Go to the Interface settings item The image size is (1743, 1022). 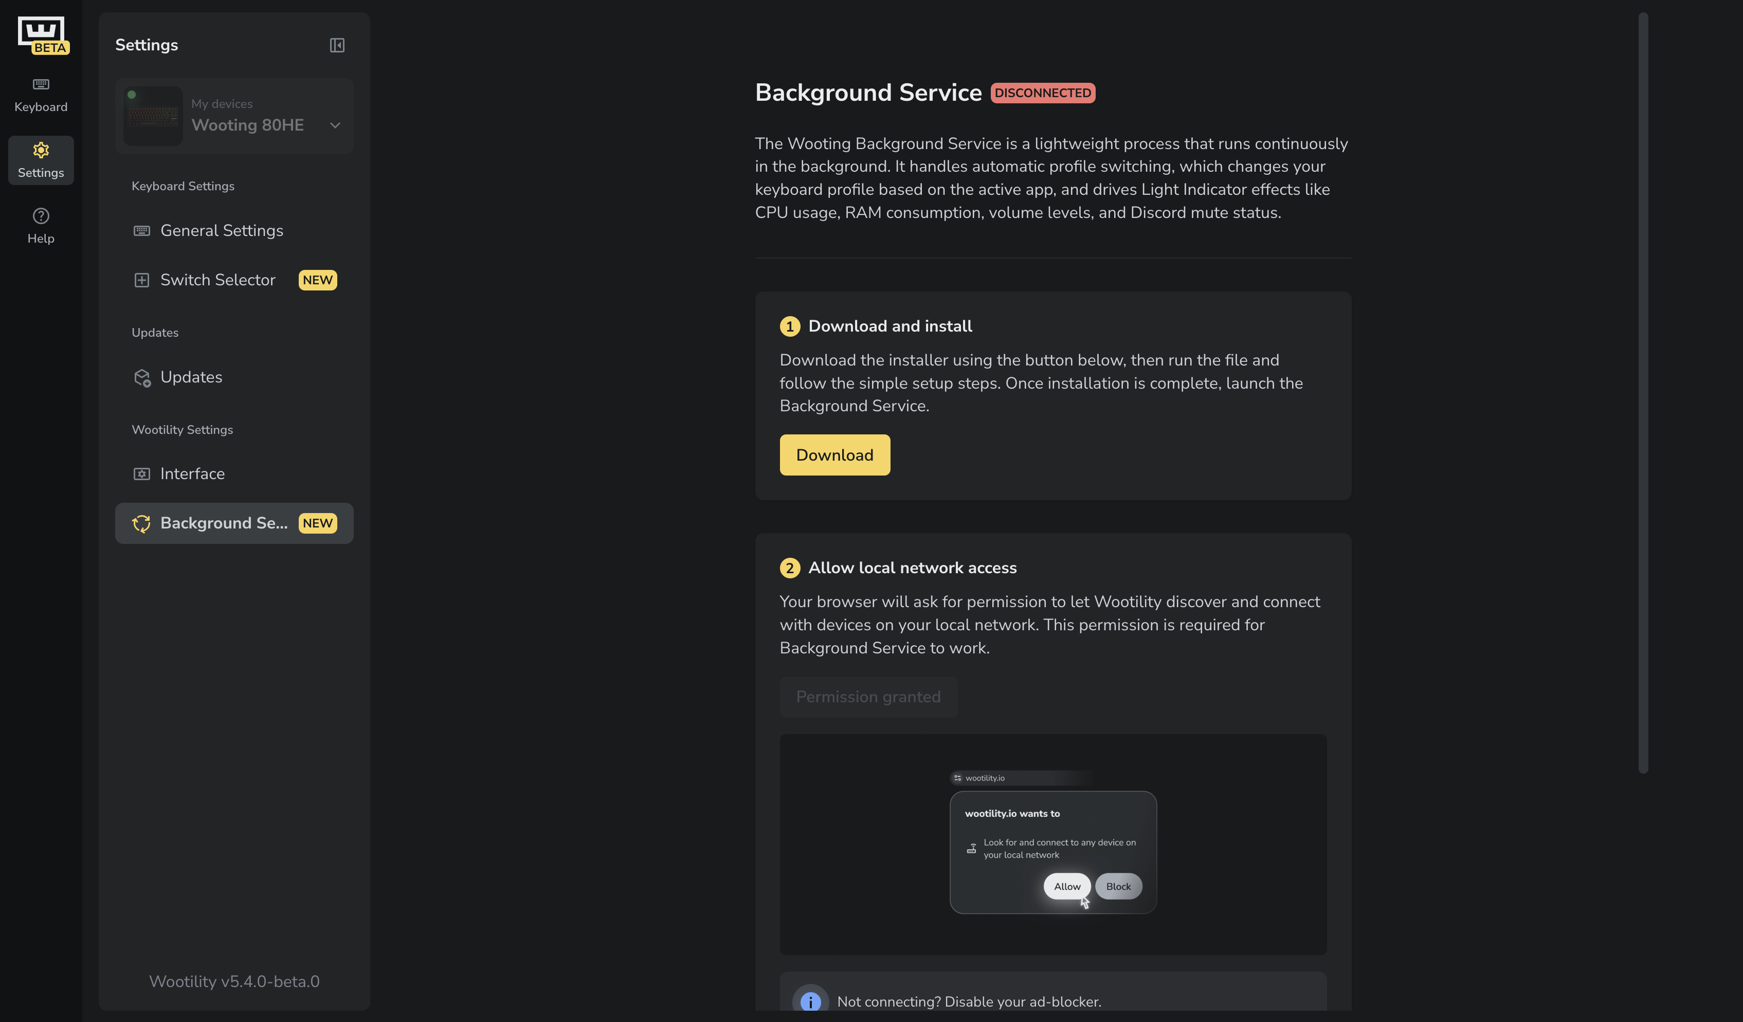192,474
